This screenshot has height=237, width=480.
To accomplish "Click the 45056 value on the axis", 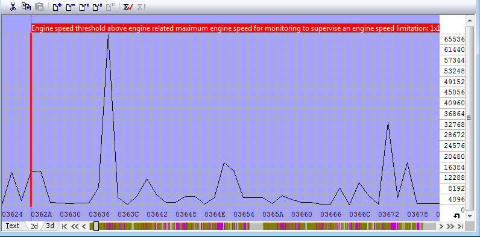I will (455, 92).
